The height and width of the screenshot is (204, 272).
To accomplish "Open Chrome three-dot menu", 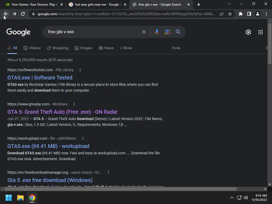I will coord(266,14).
